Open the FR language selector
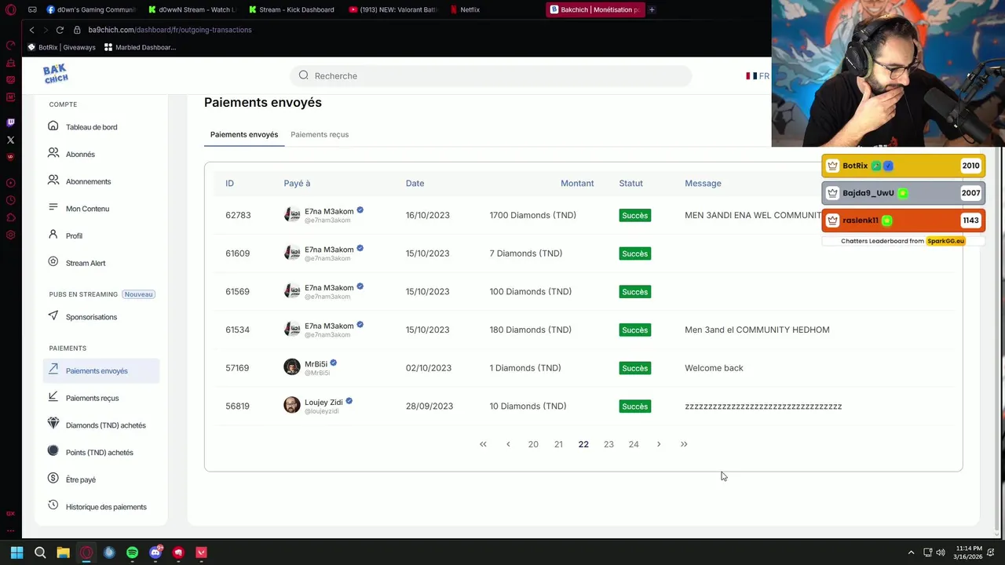 point(758,76)
